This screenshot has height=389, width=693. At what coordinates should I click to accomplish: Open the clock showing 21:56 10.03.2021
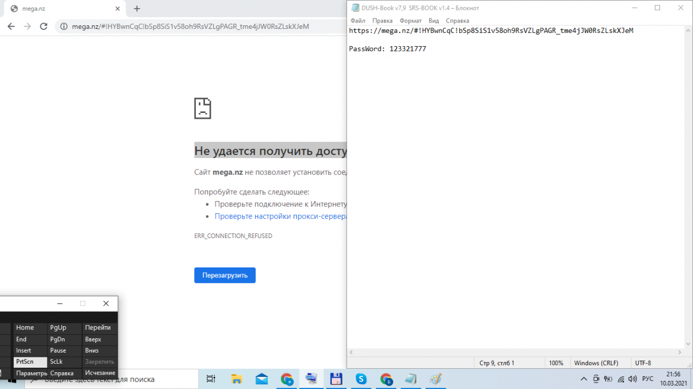pyautogui.click(x=673, y=379)
